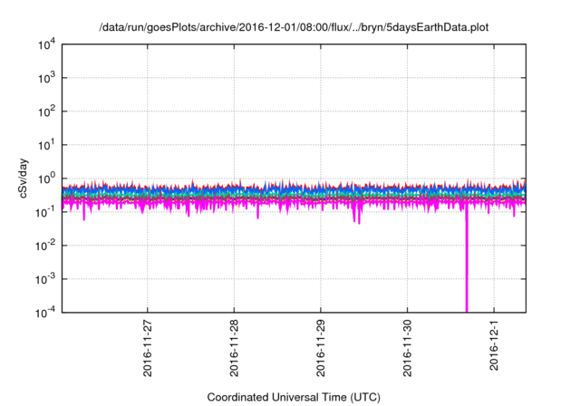Select the 10^-2 y-axis label
The height and width of the screenshot is (406, 580).
tap(46, 246)
